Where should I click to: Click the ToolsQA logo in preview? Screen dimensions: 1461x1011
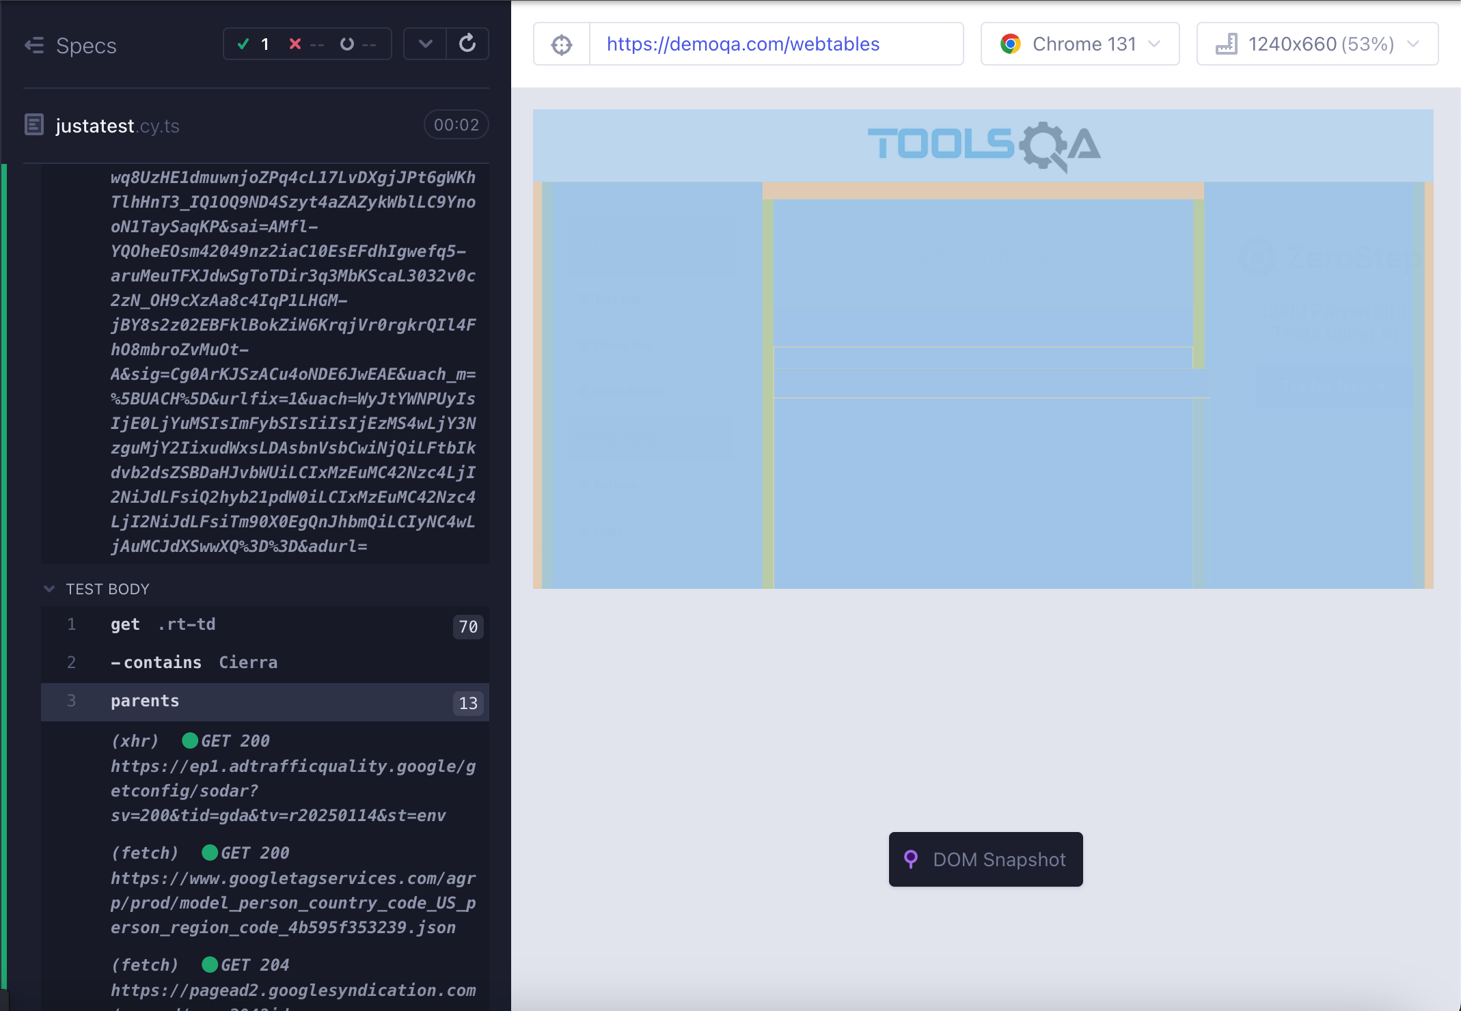click(x=983, y=146)
